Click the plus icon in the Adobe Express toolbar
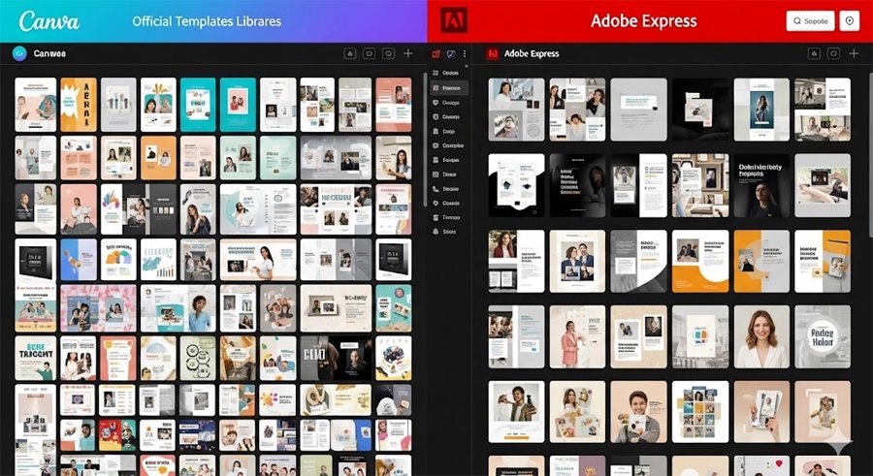 [x=854, y=53]
